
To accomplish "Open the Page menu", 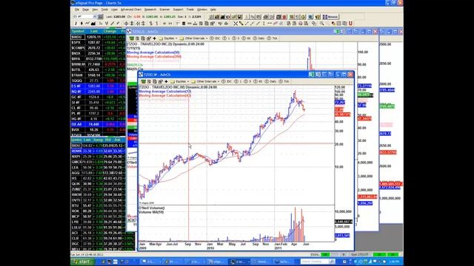I will (x=86, y=10).
